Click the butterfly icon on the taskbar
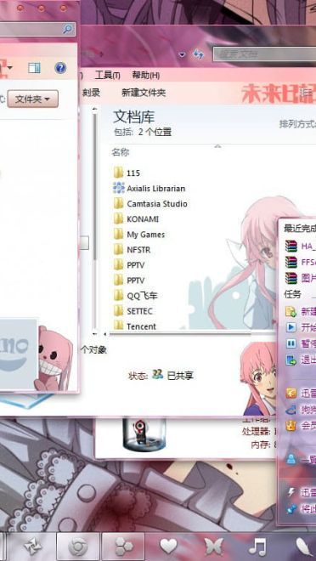The image size is (316, 561). point(213,547)
